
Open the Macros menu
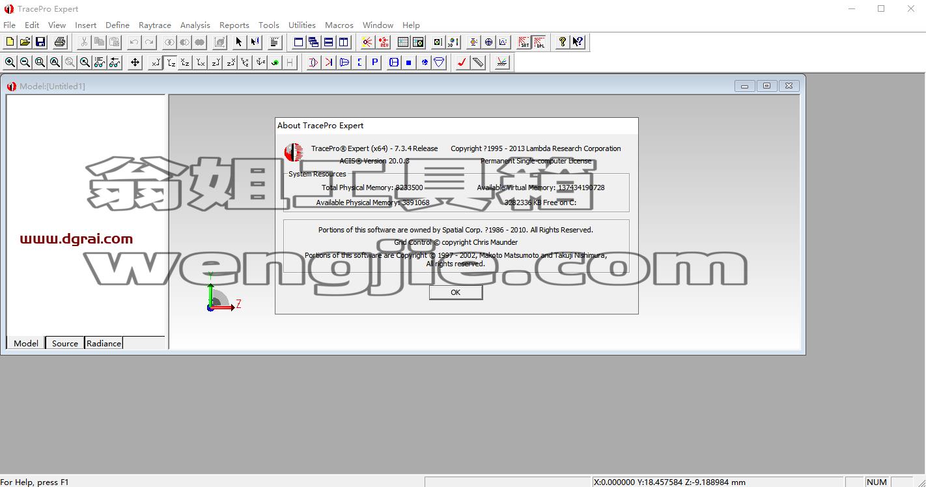tap(339, 25)
